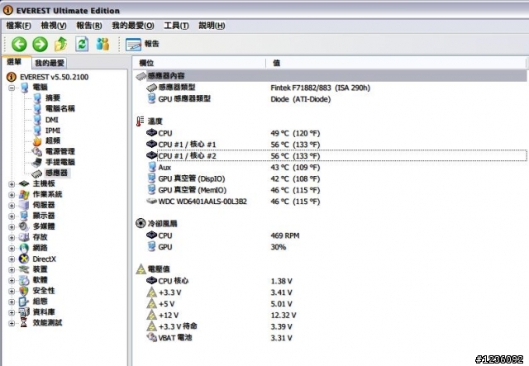529x366 pixels.
Task: Select 手提電腦 in the tree
Action: coord(60,162)
